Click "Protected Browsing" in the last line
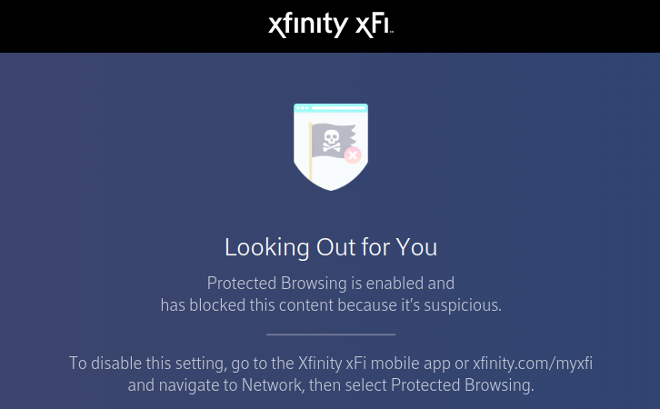660x409 pixels. [462, 385]
